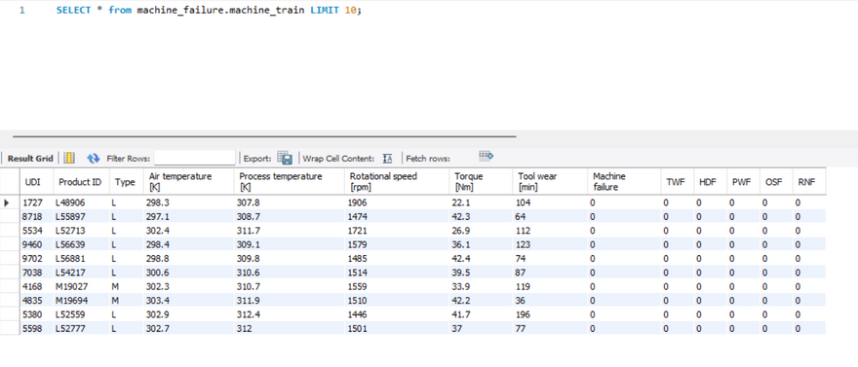Click the Result Grid view icon
Screen dimensions: 858x367
[x=69, y=159]
